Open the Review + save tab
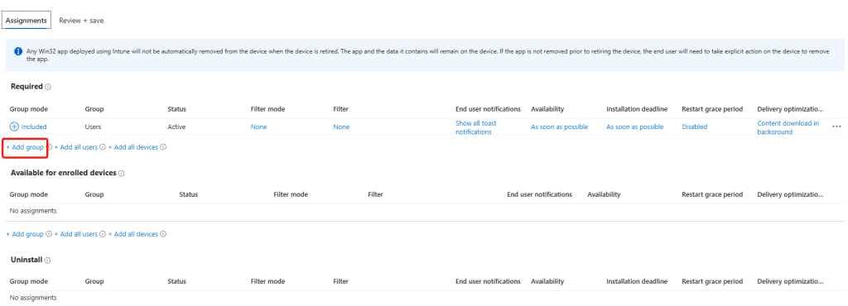This screenshot has height=306, width=848. click(81, 21)
